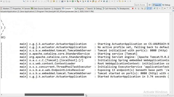Switch to the Servers tab
Viewport: 174px width, 97px height.
(26, 8)
